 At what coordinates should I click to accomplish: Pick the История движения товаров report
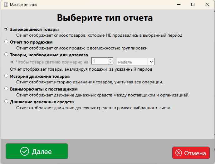6,76
